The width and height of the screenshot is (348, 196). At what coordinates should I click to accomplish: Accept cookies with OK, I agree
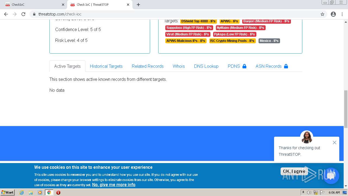[x=294, y=171]
